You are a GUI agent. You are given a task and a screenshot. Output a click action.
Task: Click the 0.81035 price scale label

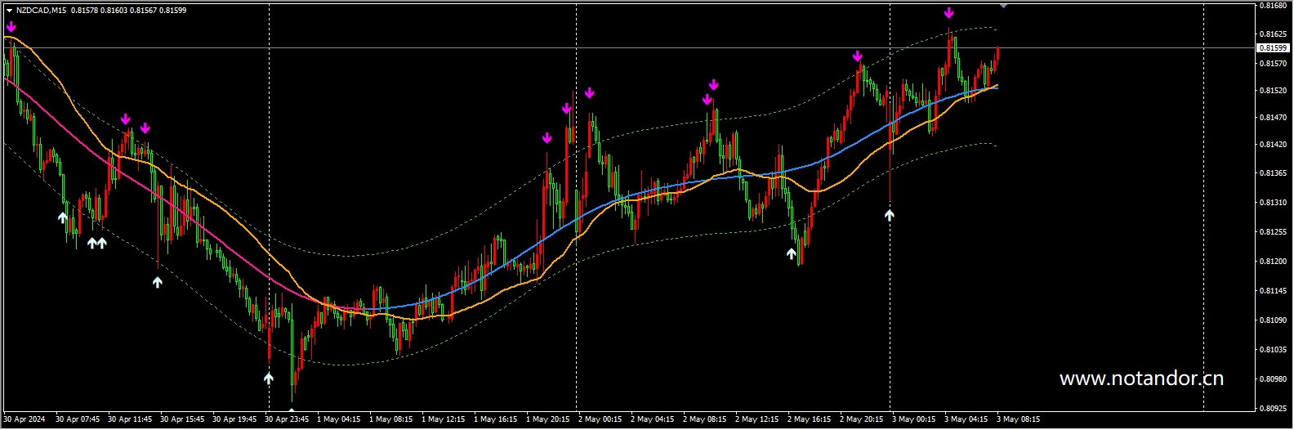tap(1274, 350)
